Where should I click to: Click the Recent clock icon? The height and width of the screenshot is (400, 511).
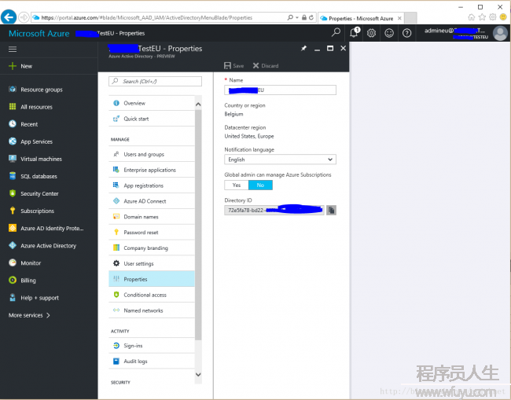13,124
